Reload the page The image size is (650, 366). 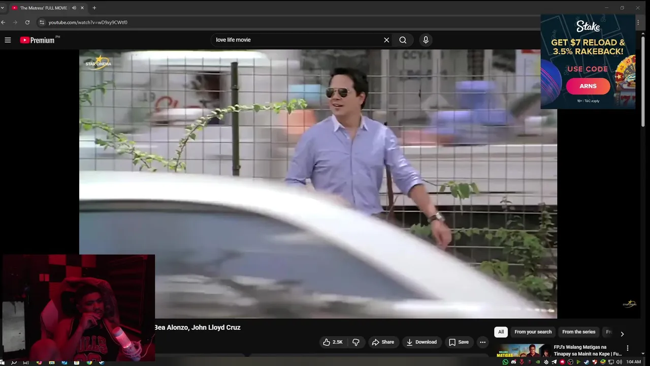point(27,22)
